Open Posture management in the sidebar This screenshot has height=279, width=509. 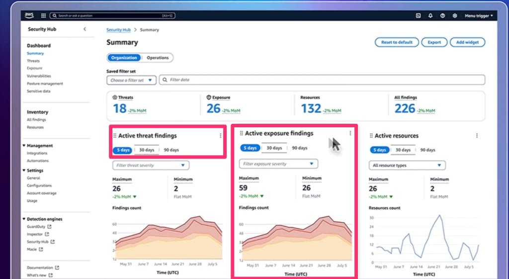tap(45, 84)
